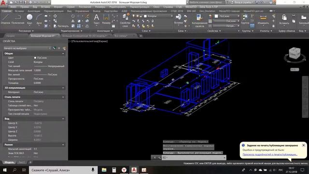Click the Измерить (Measure) tool
This screenshot has height=174, width=309.
tap(263, 19)
